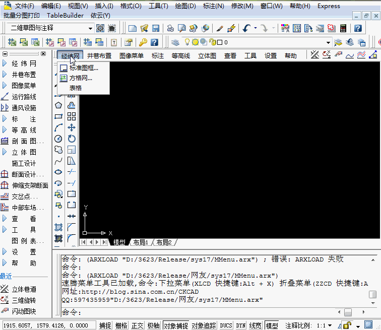381x330 pixels.
Task: Toggle 对象捕捉 object snap
Action: pos(176,325)
